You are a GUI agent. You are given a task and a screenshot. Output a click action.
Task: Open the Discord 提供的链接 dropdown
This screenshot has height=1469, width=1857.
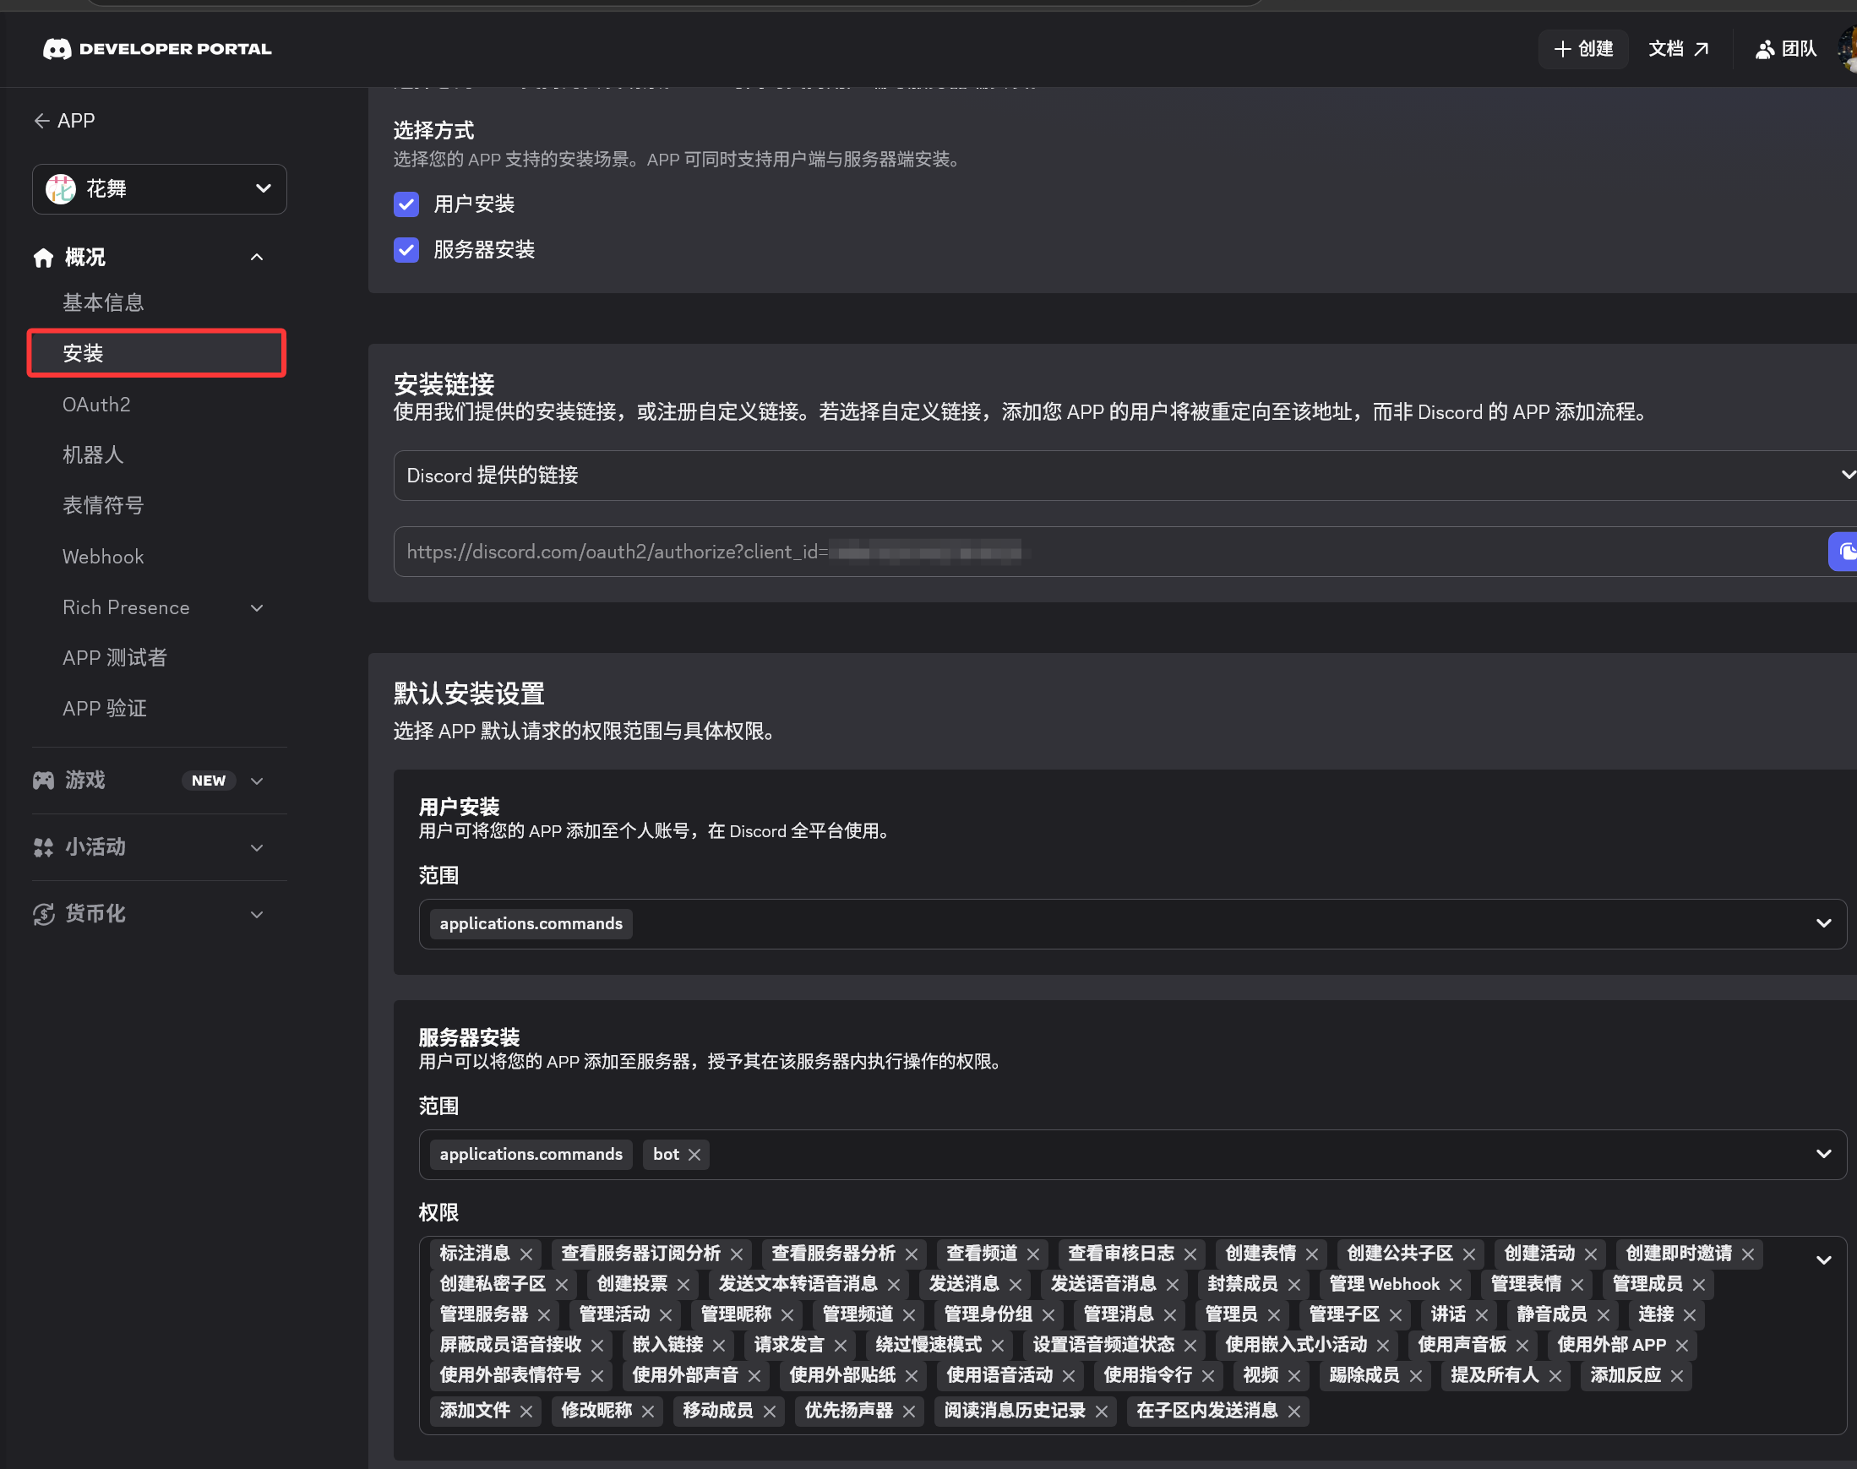1125,476
